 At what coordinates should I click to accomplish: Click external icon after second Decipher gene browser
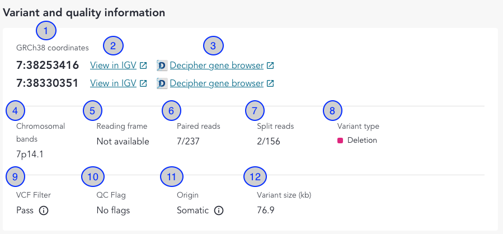pyautogui.click(x=270, y=83)
